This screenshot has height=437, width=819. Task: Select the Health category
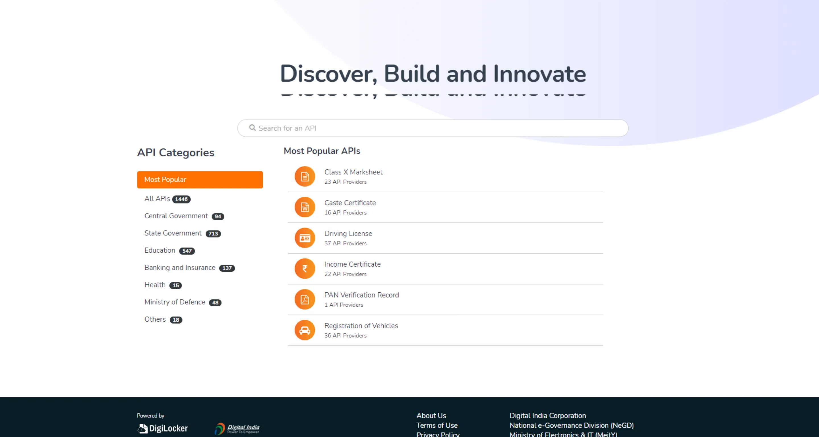(x=155, y=285)
